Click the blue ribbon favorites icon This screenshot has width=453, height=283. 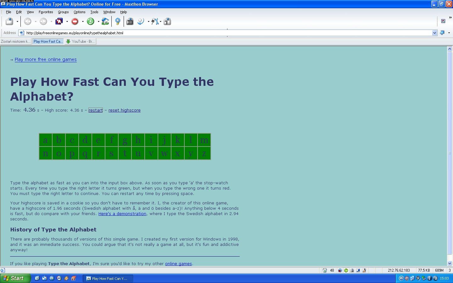pos(118,21)
